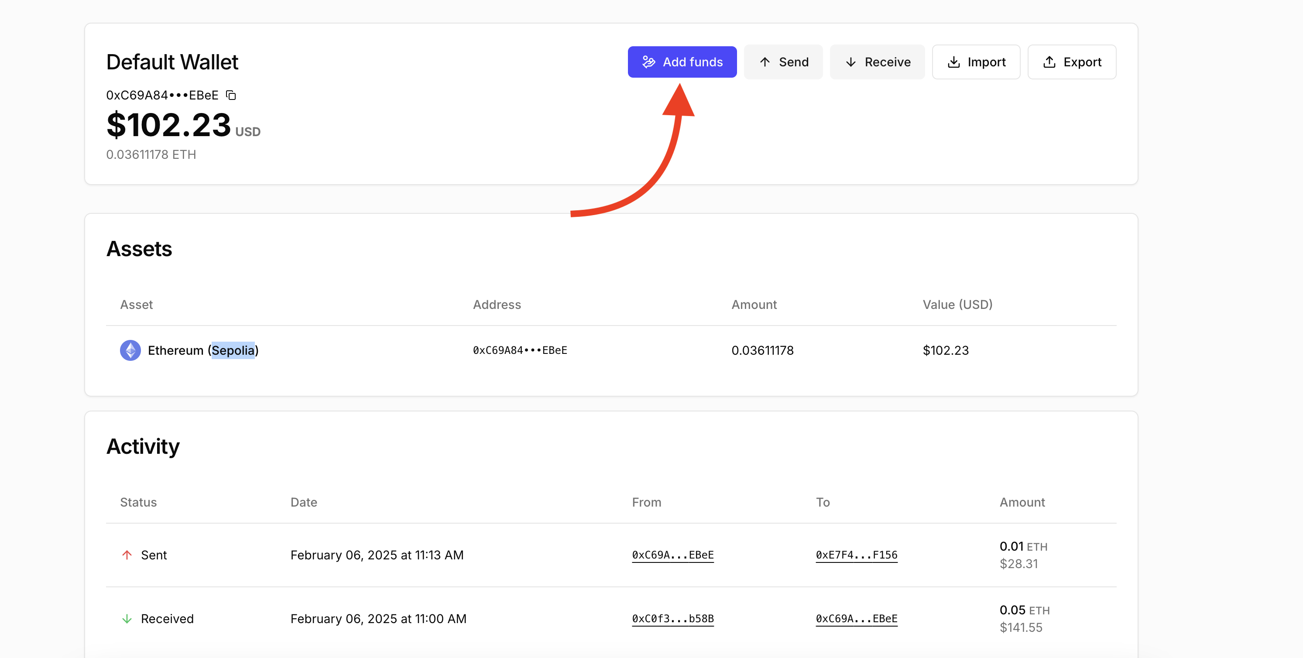
Task: Open sender link 0xC69A...EBeE in Sent row
Action: click(x=672, y=555)
